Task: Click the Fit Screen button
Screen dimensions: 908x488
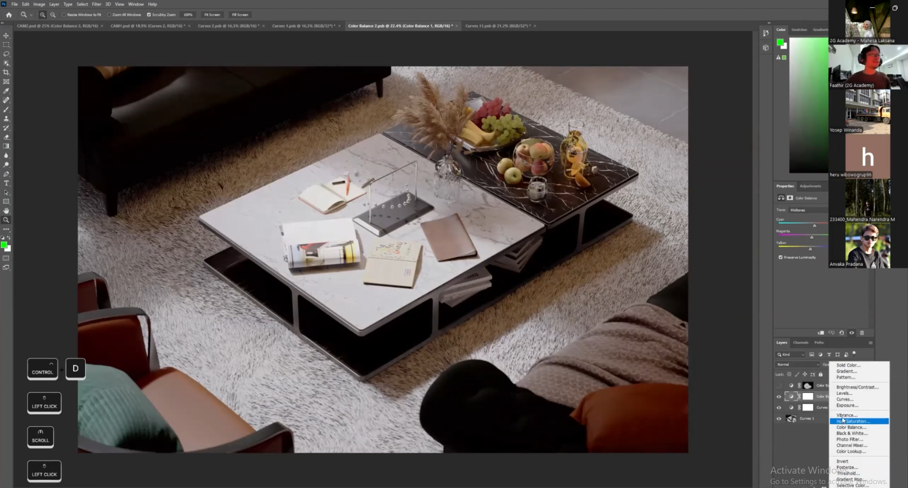Action: pyautogui.click(x=212, y=14)
